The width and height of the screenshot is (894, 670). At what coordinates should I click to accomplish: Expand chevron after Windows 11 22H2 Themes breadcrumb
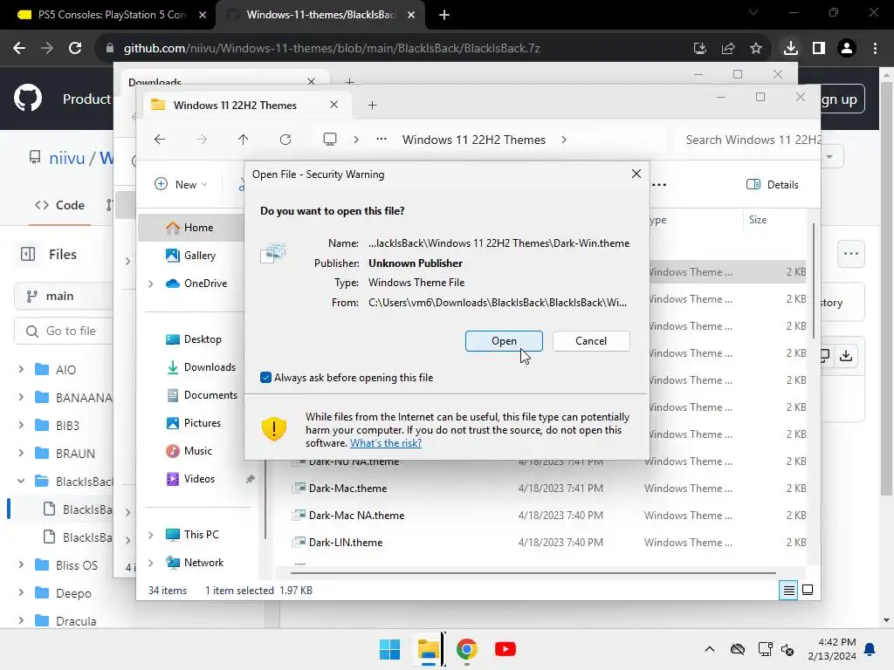point(563,140)
